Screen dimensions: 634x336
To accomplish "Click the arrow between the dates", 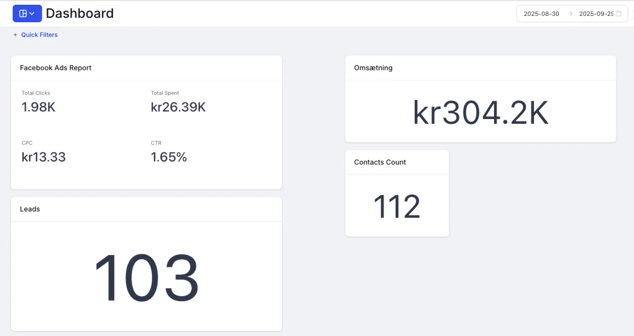I will [x=570, y=14].
